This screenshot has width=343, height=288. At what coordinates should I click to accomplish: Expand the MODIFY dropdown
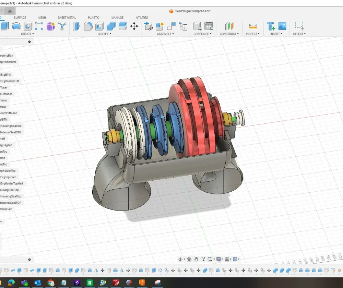pos(104,34)
